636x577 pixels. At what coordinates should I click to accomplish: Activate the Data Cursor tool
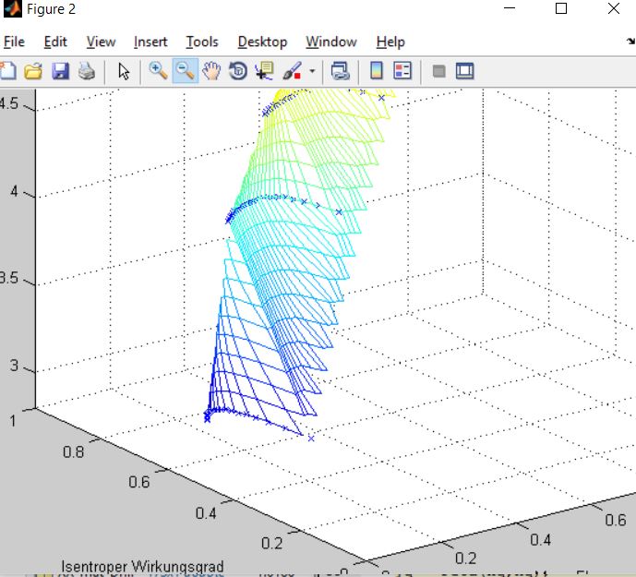click(265, 71)
